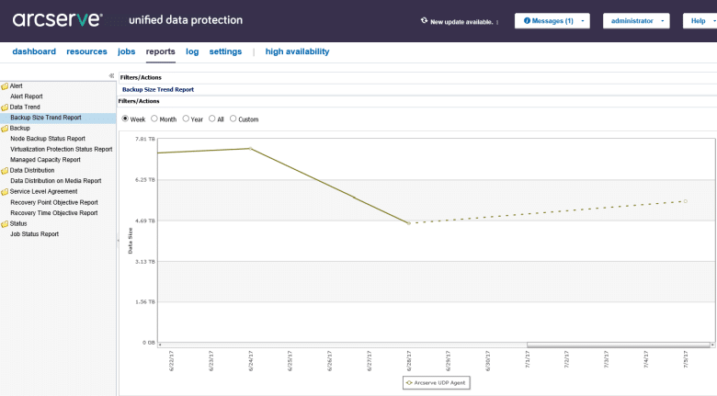Open Recovery Time Objective Report

pos(54,212)
